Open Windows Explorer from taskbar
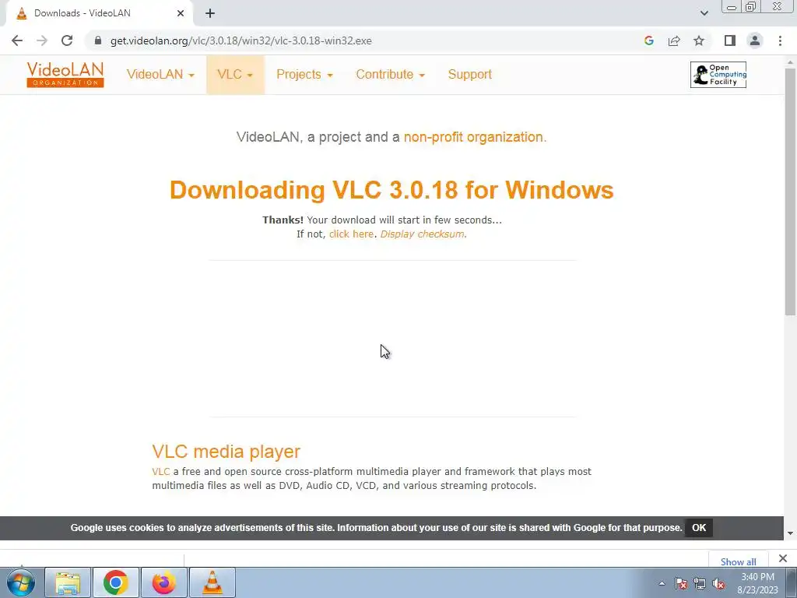 [x=68, y=582]
